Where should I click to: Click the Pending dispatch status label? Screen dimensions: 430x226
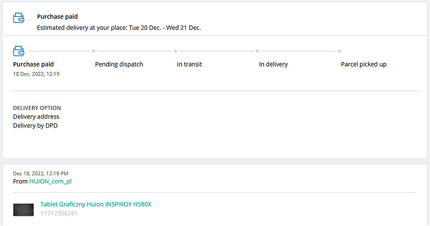pyautogui.click(x=119, y=64)
